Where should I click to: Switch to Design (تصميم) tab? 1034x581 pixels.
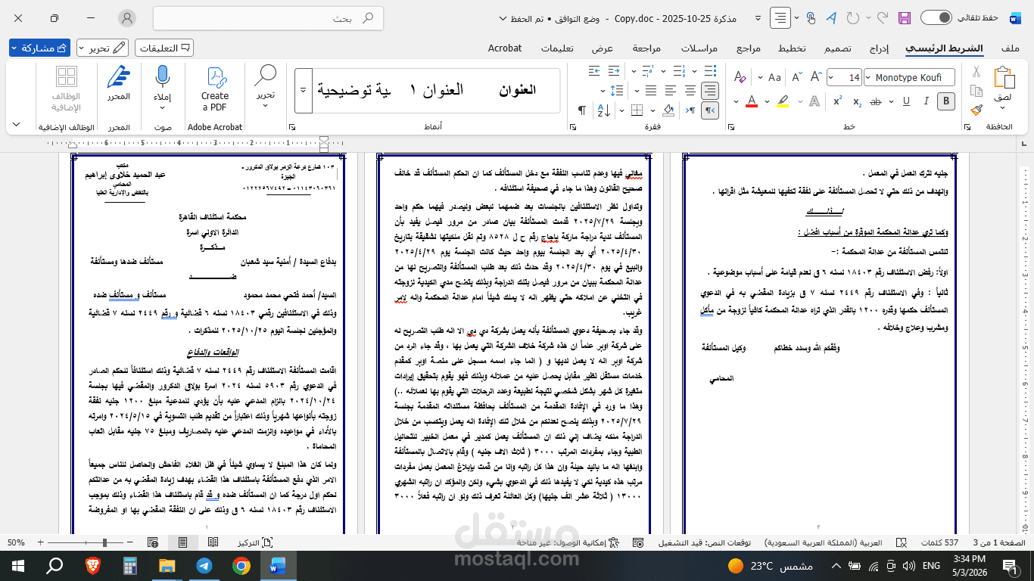[x=837, y=48]
